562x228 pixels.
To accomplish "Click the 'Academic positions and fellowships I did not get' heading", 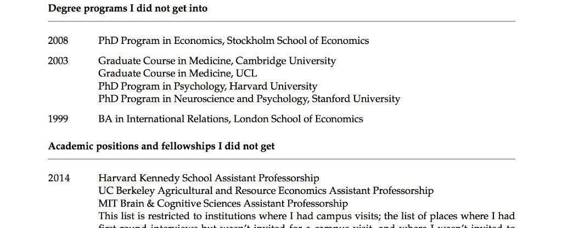I will pyautogui.click(x=161, y=147).
